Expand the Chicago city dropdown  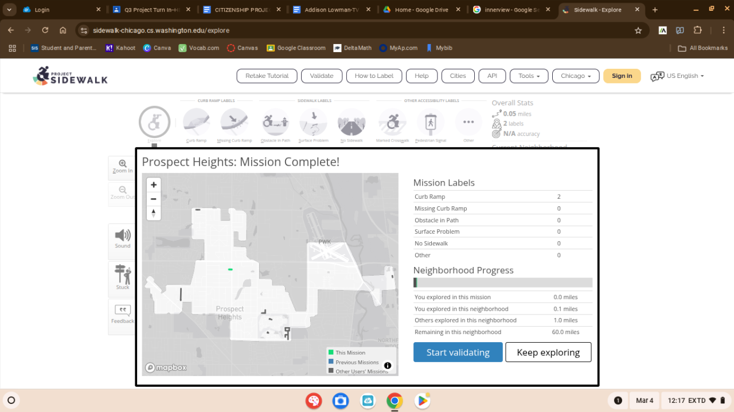(x=576, y=76)
